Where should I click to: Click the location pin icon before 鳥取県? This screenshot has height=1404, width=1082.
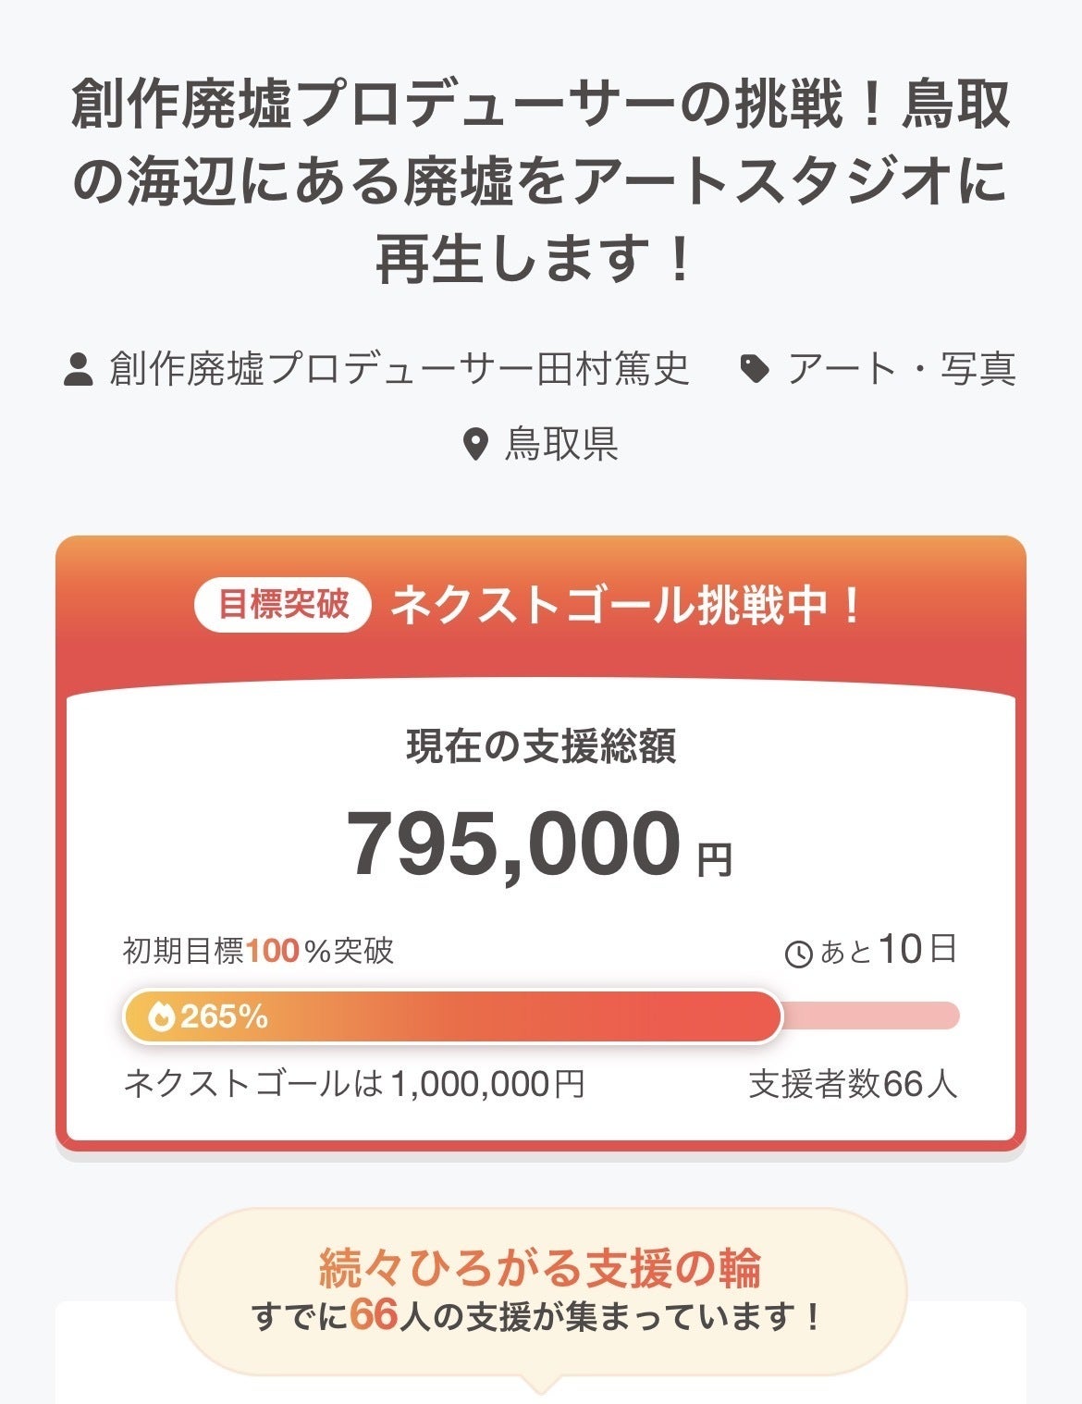tap(474, 445)
